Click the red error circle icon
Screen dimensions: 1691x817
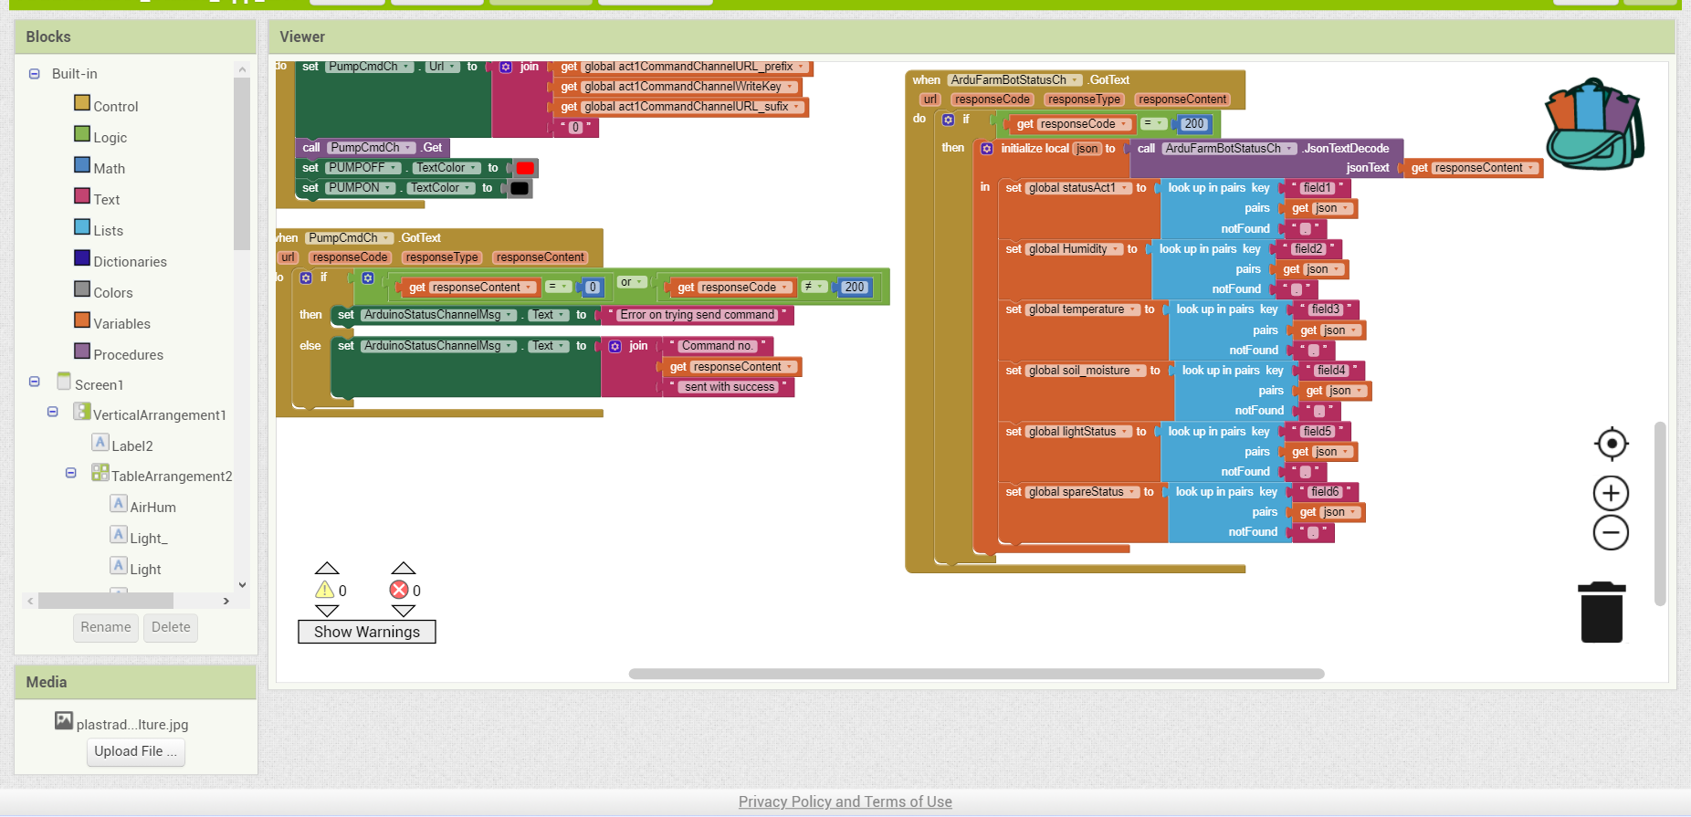point(399,590)
